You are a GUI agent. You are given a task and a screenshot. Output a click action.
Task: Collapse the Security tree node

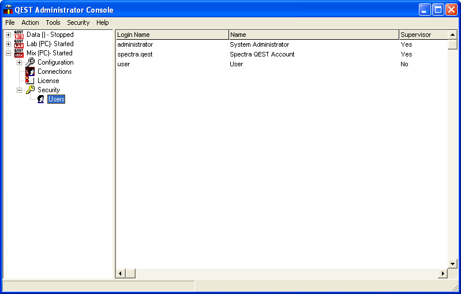coord(19,90)
